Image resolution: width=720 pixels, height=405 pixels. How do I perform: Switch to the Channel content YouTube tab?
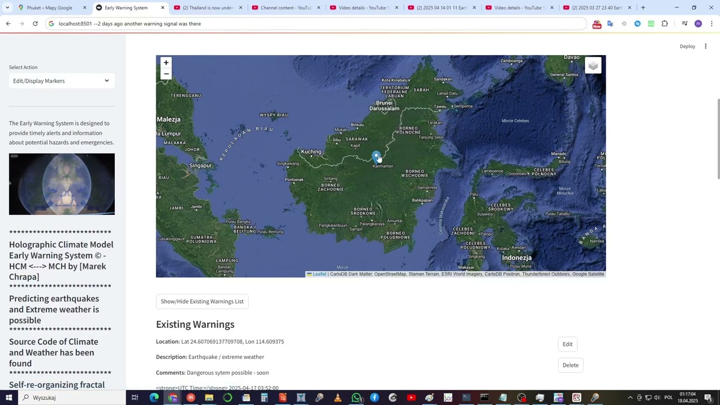[286, 8]
